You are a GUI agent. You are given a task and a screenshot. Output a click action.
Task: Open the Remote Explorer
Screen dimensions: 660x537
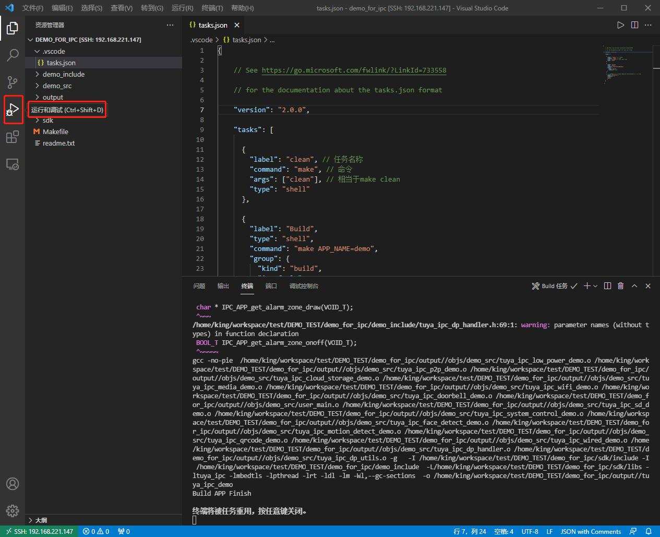coord(13,164)
